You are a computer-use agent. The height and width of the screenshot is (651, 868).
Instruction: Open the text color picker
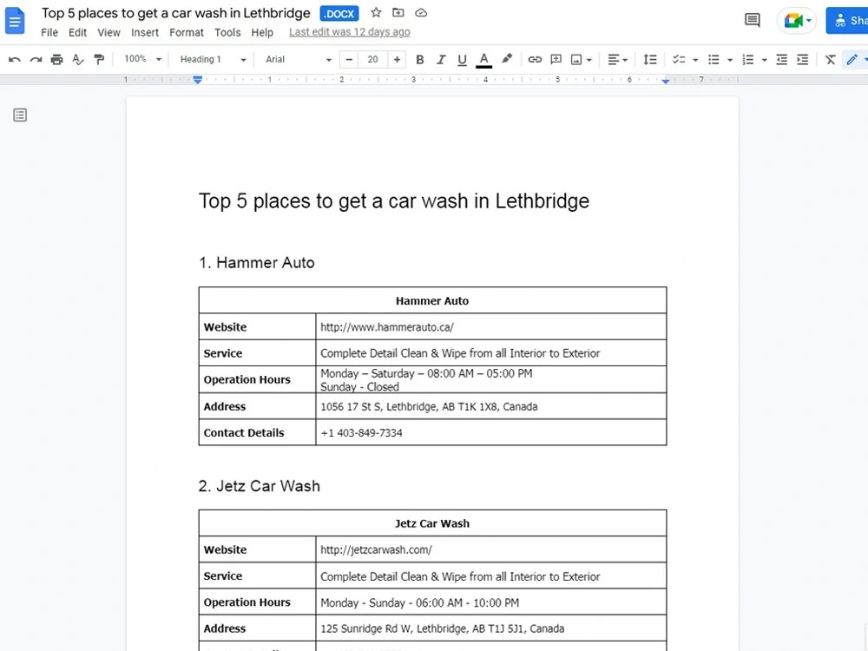click(x=483, y=59)
